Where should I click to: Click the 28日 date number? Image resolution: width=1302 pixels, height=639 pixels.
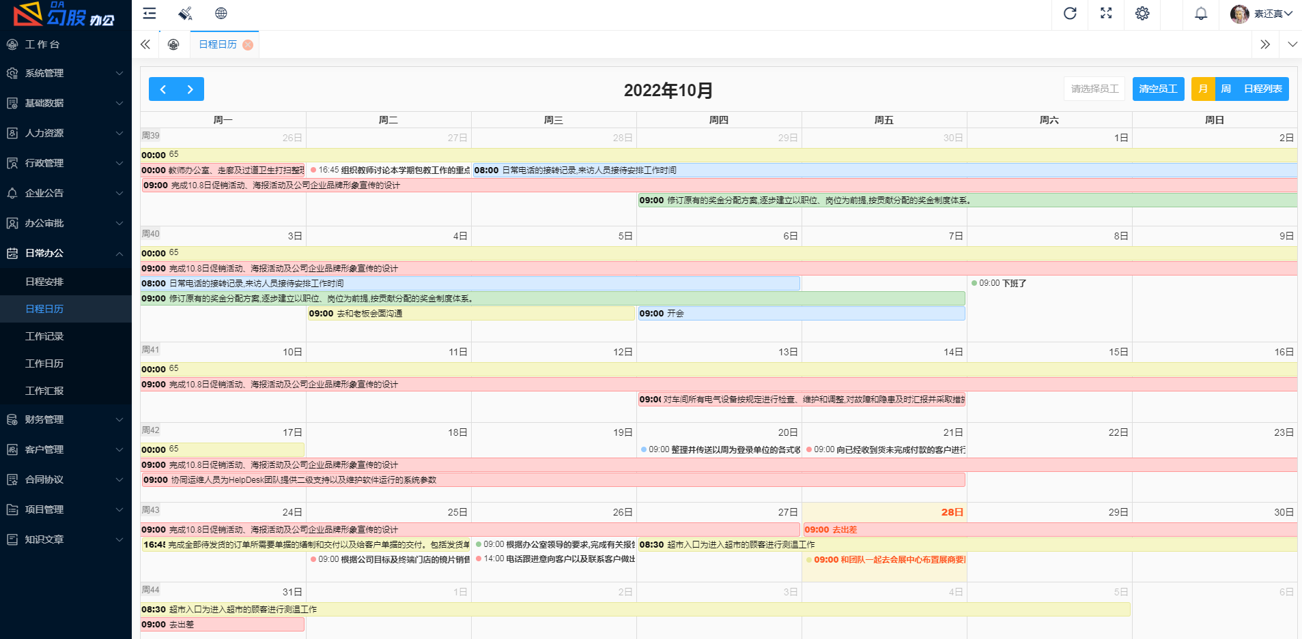[952, 512]
